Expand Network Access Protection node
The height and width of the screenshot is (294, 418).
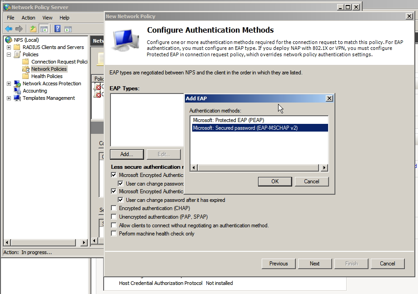(x=9, y=83)
